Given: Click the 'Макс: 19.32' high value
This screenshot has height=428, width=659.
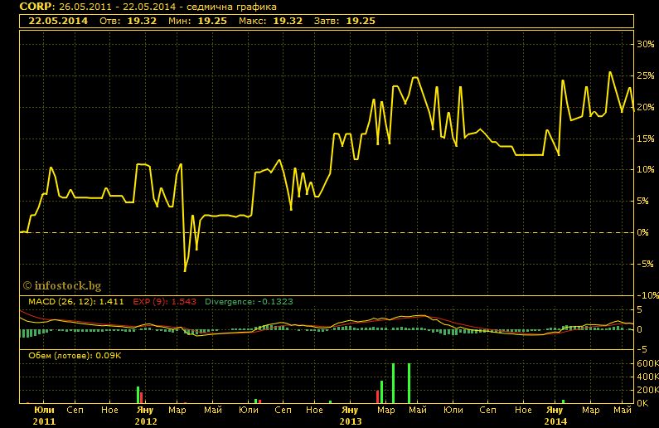Looking at the screenshot, I should coord(271,21).
